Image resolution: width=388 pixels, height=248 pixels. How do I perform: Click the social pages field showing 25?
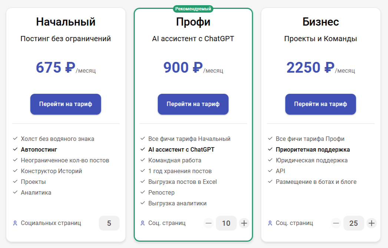pos(354,223)
